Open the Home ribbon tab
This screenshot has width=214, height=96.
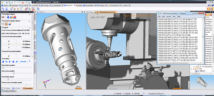(x=5, y=5)
